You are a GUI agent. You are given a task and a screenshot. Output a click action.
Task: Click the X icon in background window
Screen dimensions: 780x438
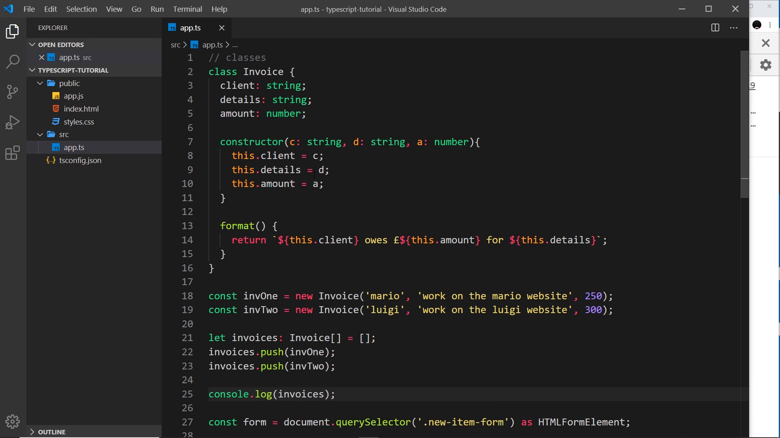766,43
